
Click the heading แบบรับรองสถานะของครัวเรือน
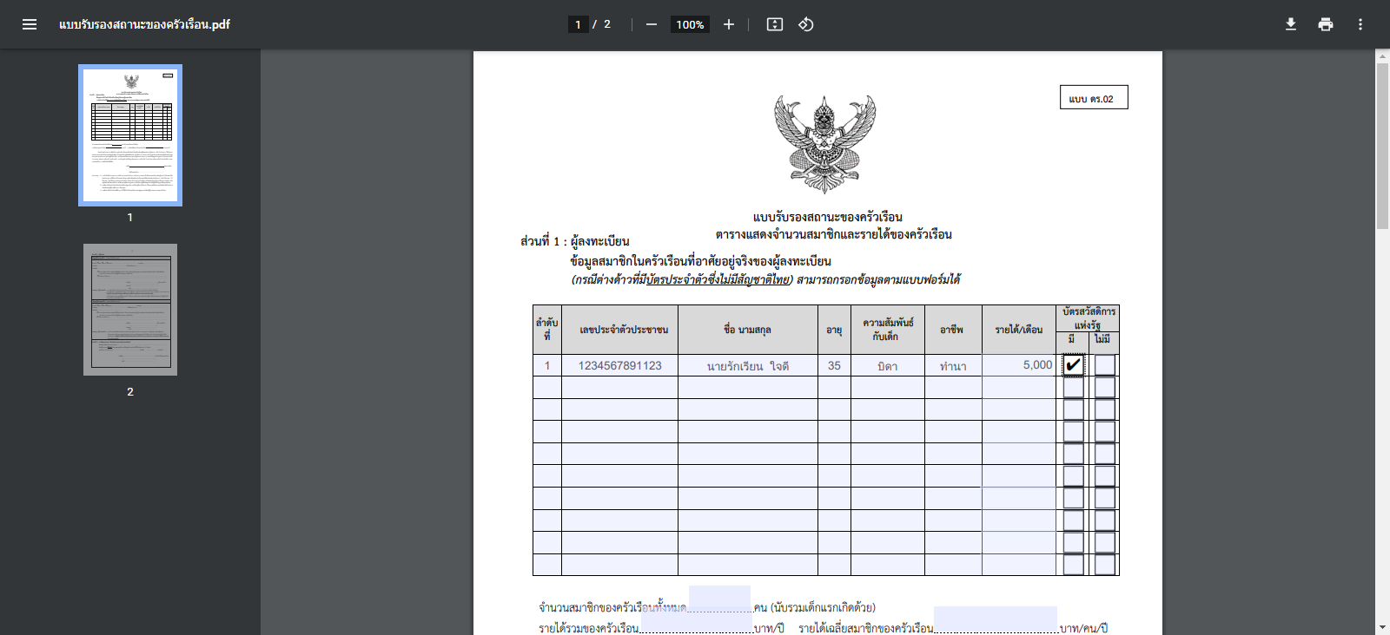828,217
